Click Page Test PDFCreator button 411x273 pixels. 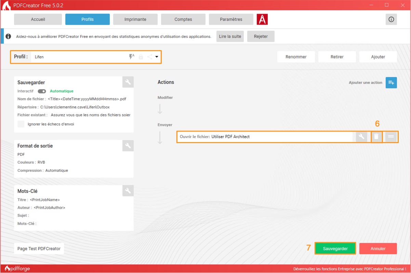pos(39,248)
